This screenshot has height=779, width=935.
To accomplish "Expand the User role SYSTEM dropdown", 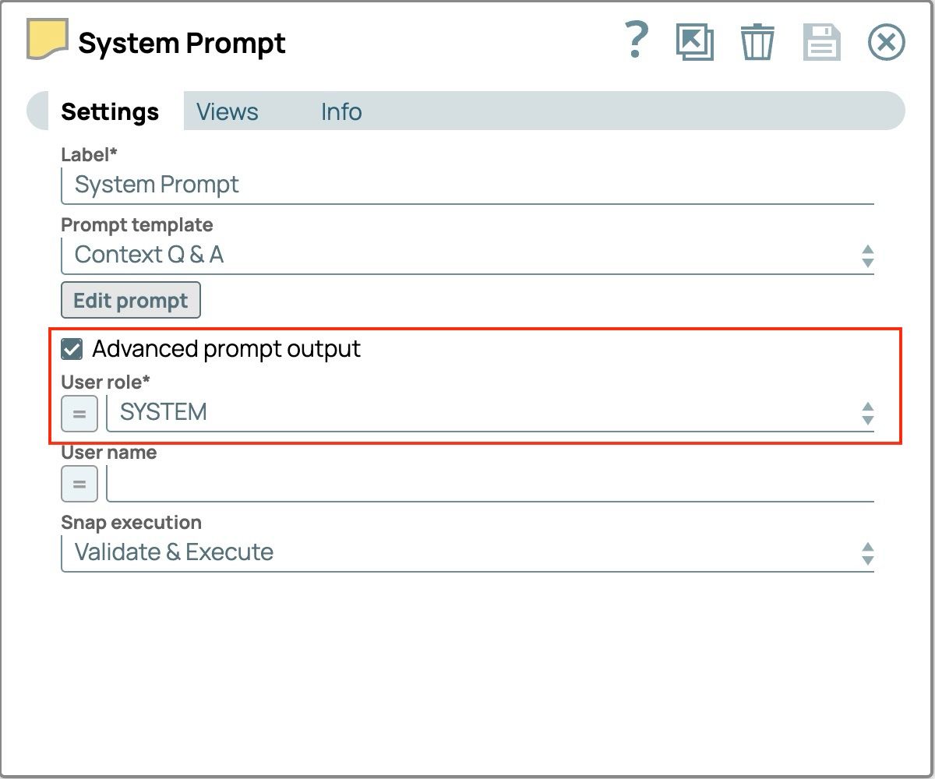I will coord(489,413).
